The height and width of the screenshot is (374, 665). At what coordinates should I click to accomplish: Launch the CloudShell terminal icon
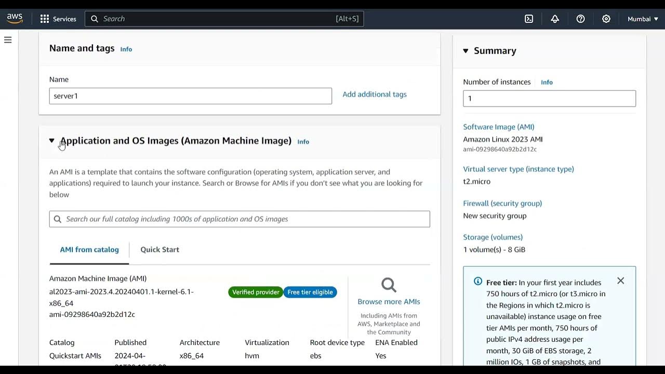pos(529,19)
